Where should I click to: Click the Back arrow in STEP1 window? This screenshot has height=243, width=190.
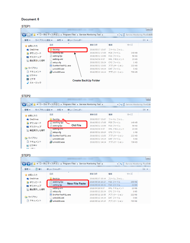(x=24, y=35)
